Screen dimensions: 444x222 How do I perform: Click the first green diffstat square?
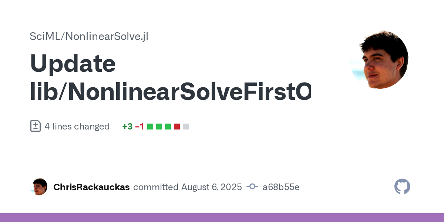coord(150,127)
